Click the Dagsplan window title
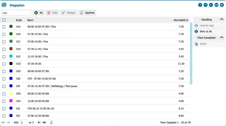 click(17, 5)
